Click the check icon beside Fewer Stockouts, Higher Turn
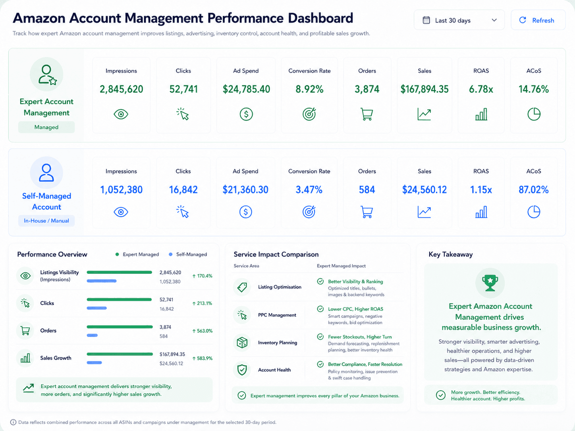Viewport: 575px width, 431px height. pyautogui.click(x=320, y=337)
